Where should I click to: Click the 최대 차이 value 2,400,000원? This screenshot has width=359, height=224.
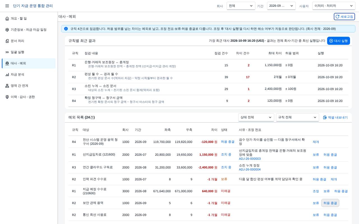coord(273,89)
